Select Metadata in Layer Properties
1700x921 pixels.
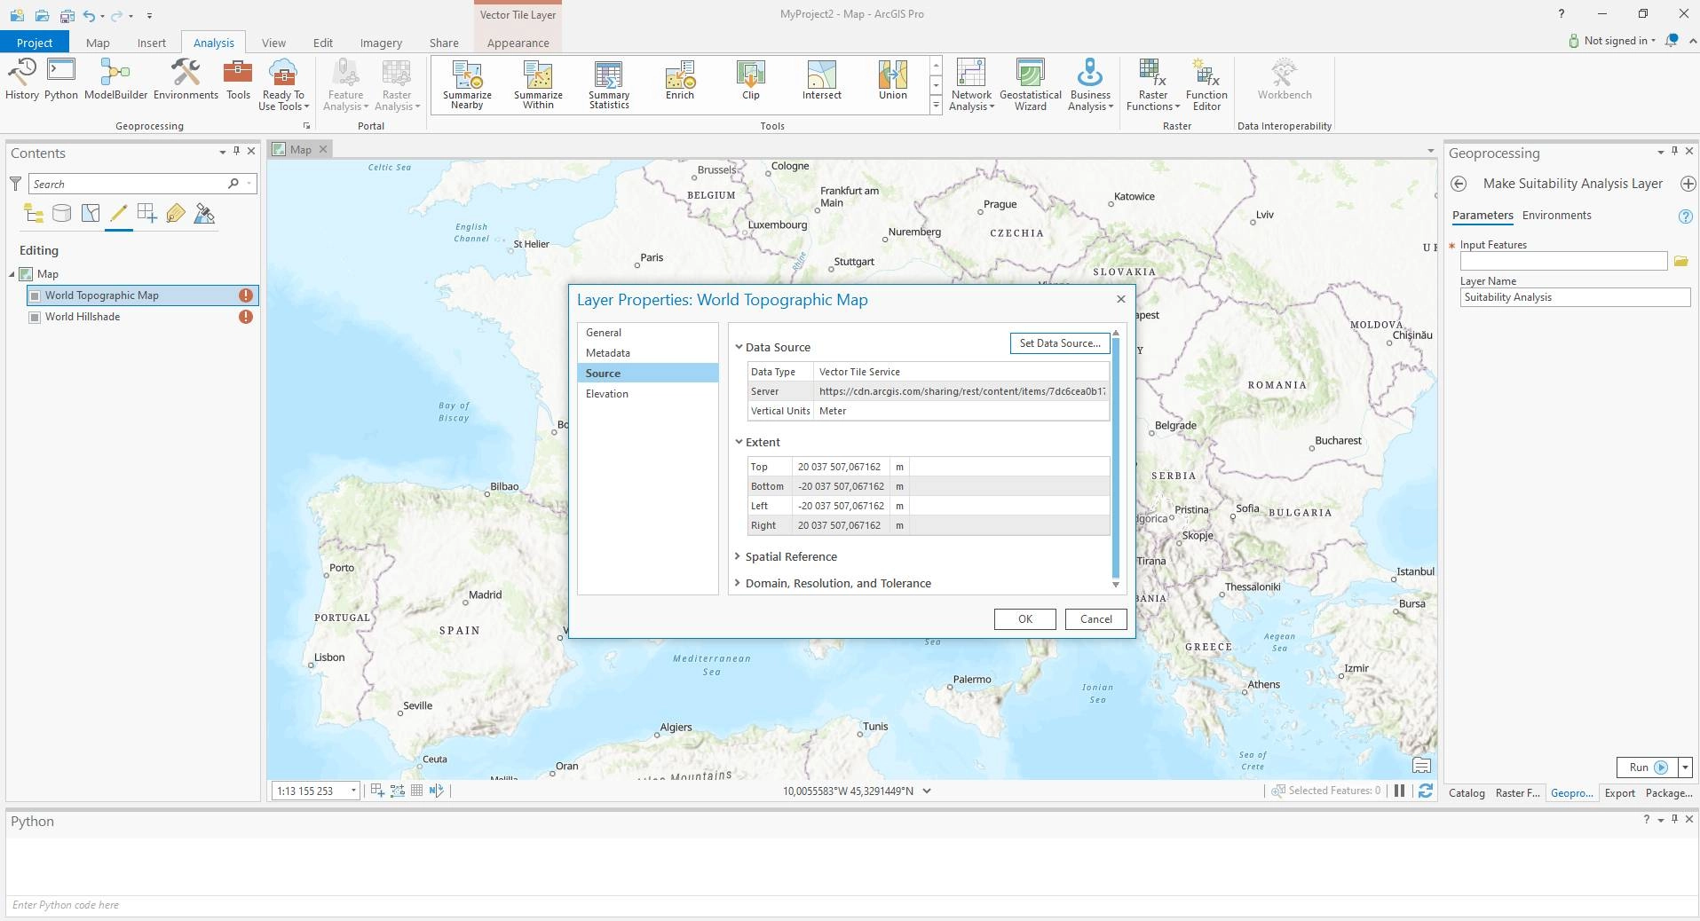click(648, 353)
